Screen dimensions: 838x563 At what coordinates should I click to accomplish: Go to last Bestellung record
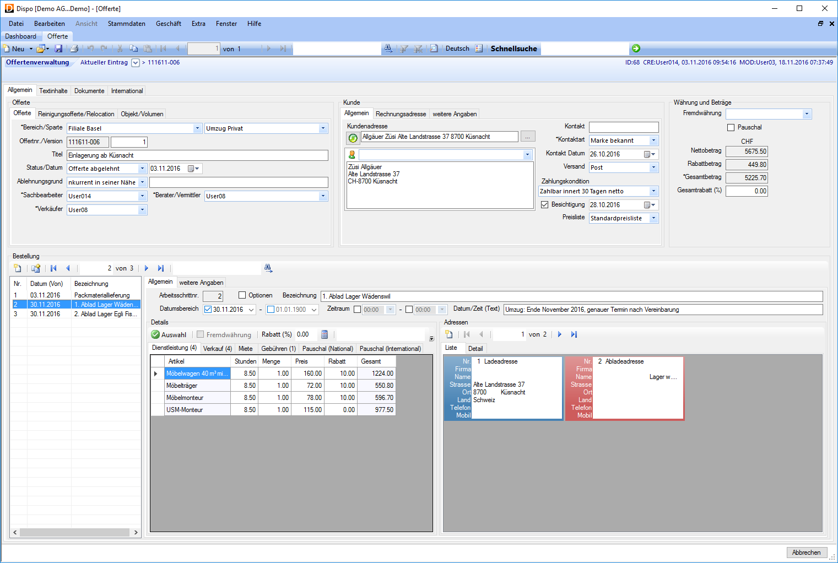pos(161,268)
